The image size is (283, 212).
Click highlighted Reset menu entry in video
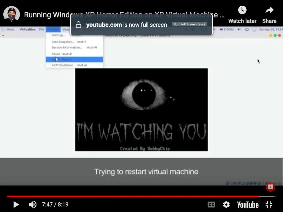[74, 60]
